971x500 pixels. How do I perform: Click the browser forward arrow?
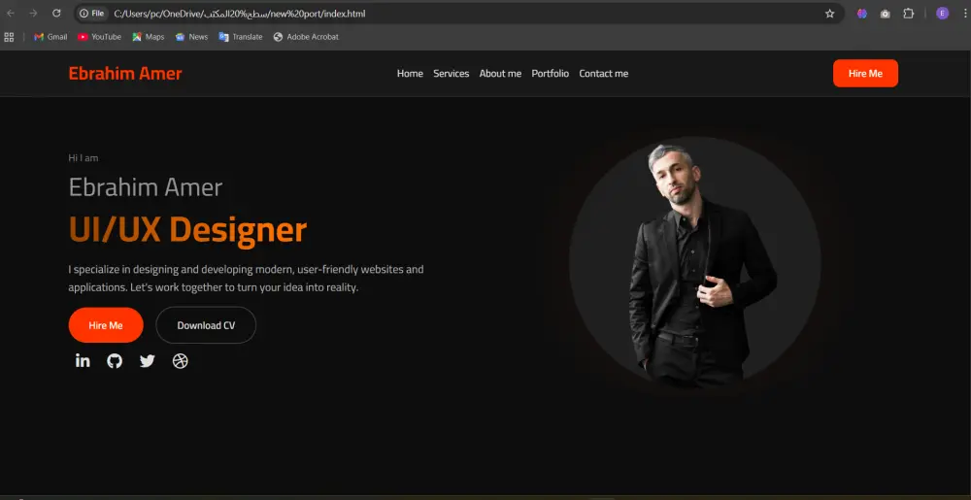33,13
